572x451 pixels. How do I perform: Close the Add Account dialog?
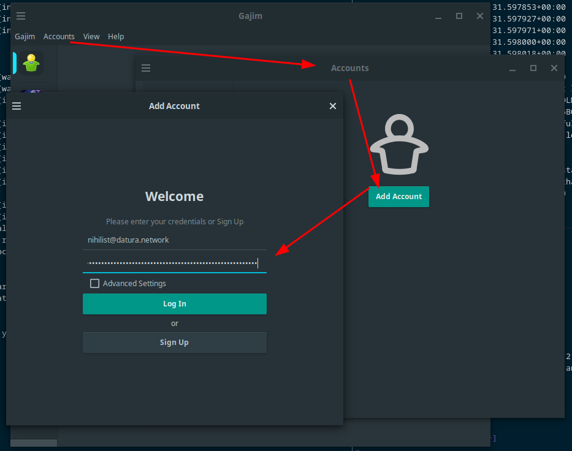click(333, 106)
